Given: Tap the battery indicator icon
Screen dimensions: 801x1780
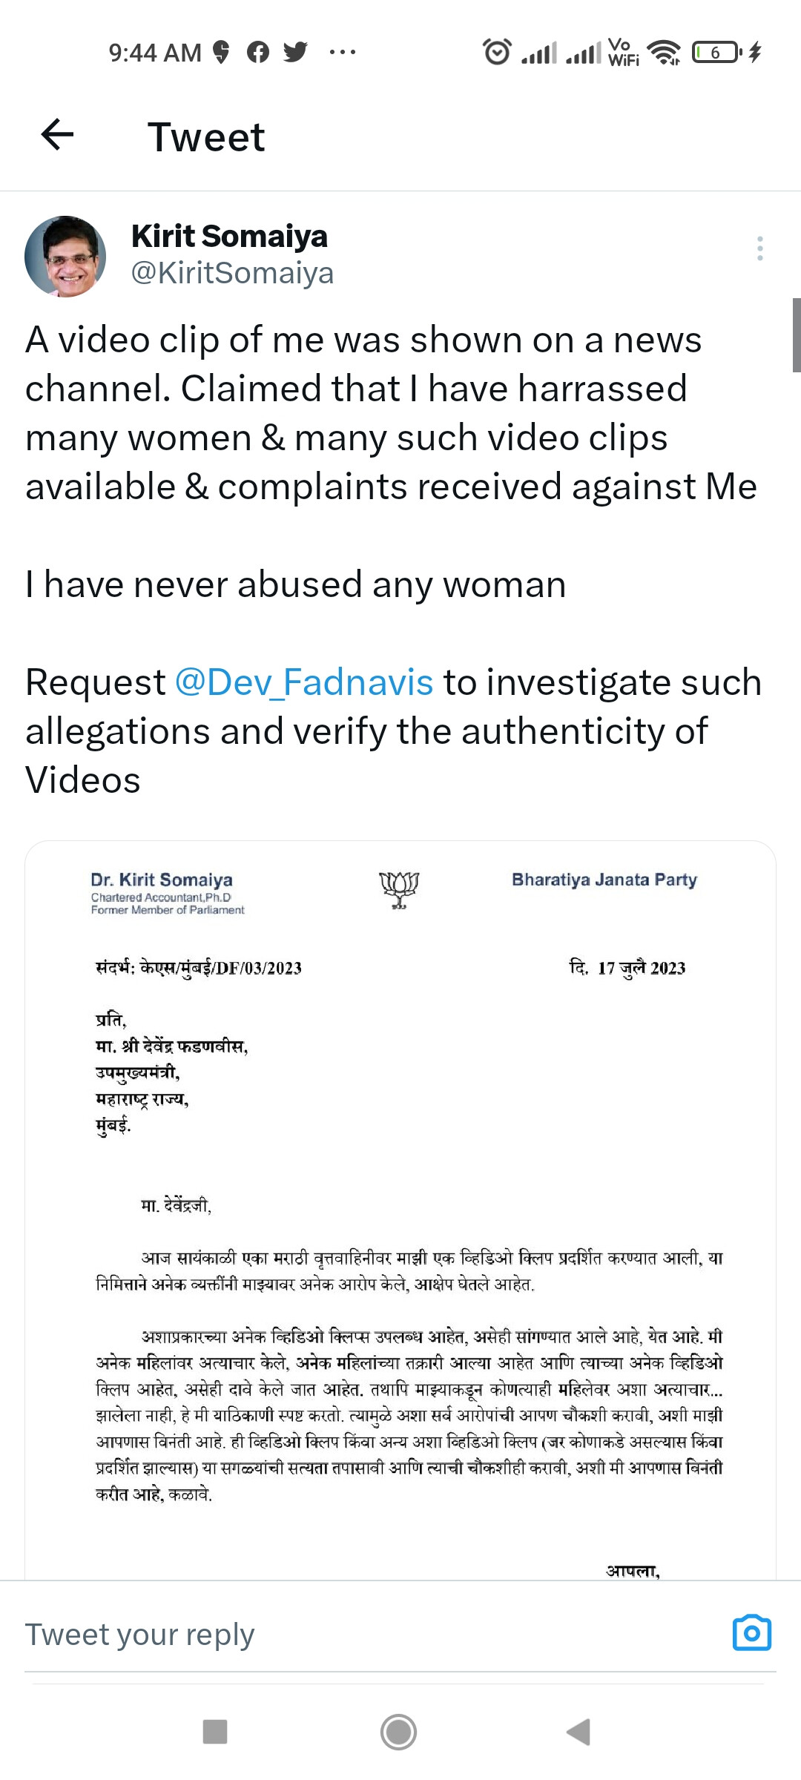Looking at the screenshot, I should [716, 52].
